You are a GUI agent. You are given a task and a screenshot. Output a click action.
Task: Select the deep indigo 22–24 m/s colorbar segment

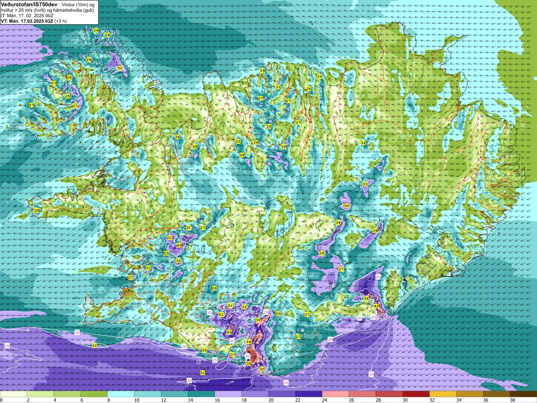click(309, 395)
